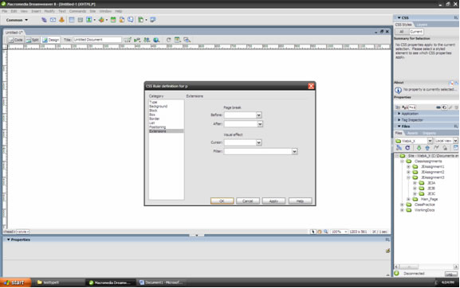
Task: Click Apply in the CSS Rule dialog
Action: 273,200
